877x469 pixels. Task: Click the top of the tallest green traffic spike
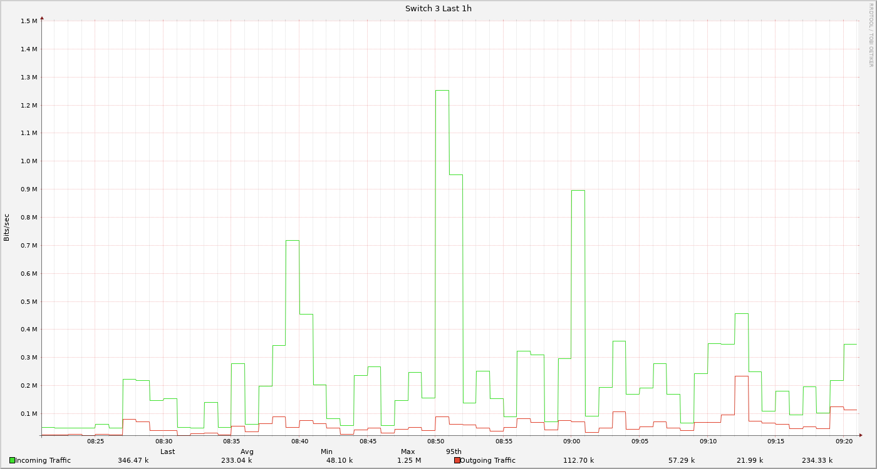point(442,91)
